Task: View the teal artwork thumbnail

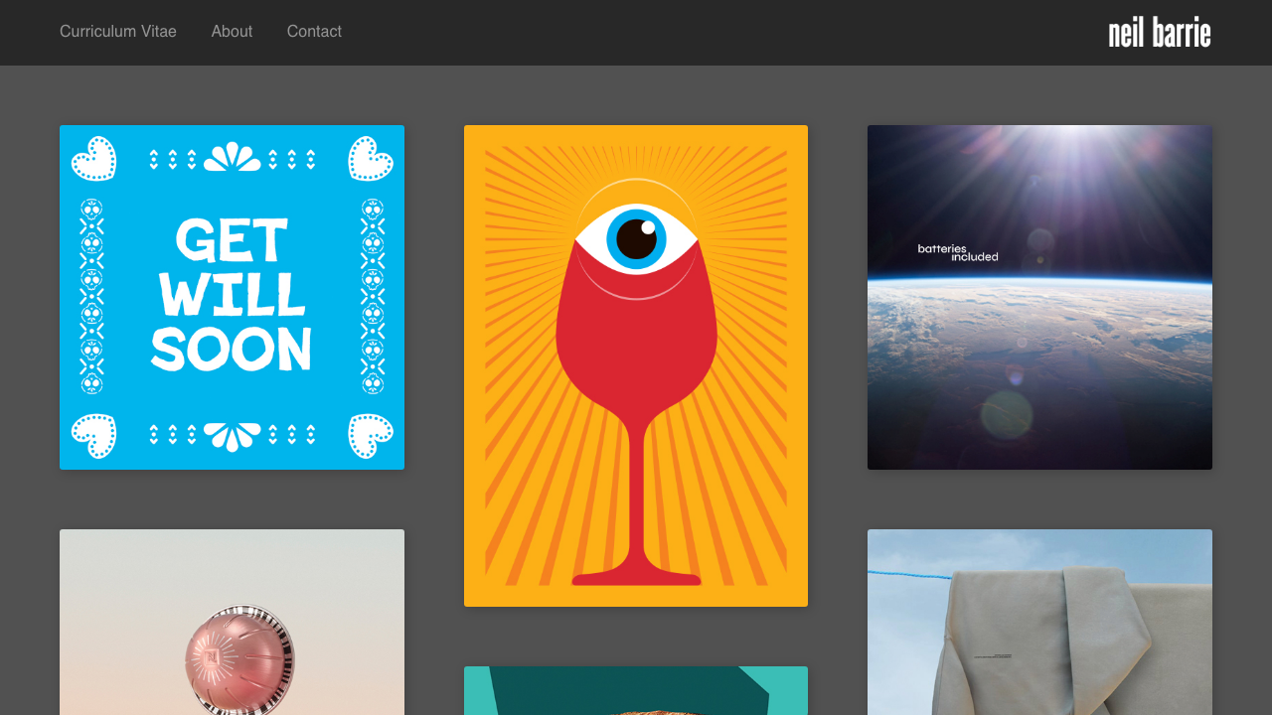Action: tap(636, 690)
